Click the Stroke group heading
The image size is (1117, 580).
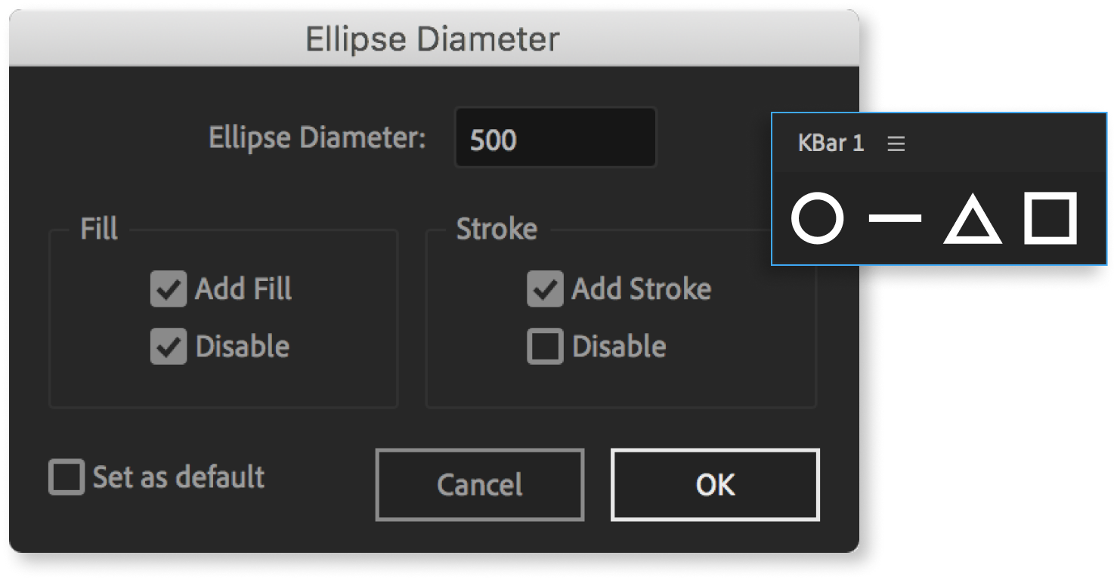(x=497, y=229)
